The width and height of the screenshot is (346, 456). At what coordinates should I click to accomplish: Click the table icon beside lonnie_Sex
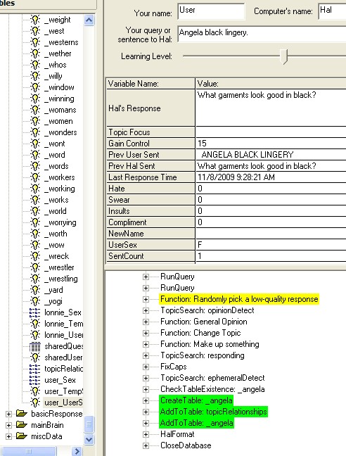[x=35, y=312]
